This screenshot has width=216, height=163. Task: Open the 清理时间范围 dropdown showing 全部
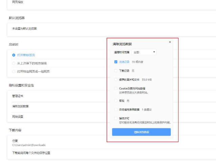click(x=144, y=52)
